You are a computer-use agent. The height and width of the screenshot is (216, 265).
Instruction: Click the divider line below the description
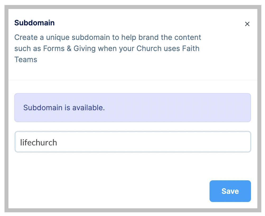132,80
